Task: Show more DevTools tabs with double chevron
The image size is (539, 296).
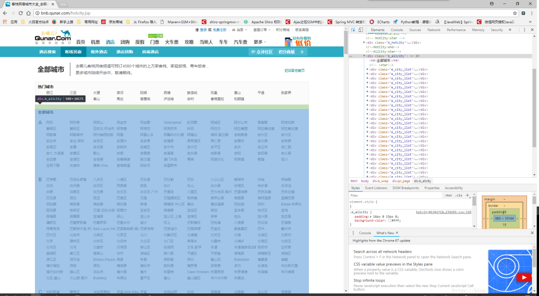Action: pyautogui.click(x=510, y=30)
